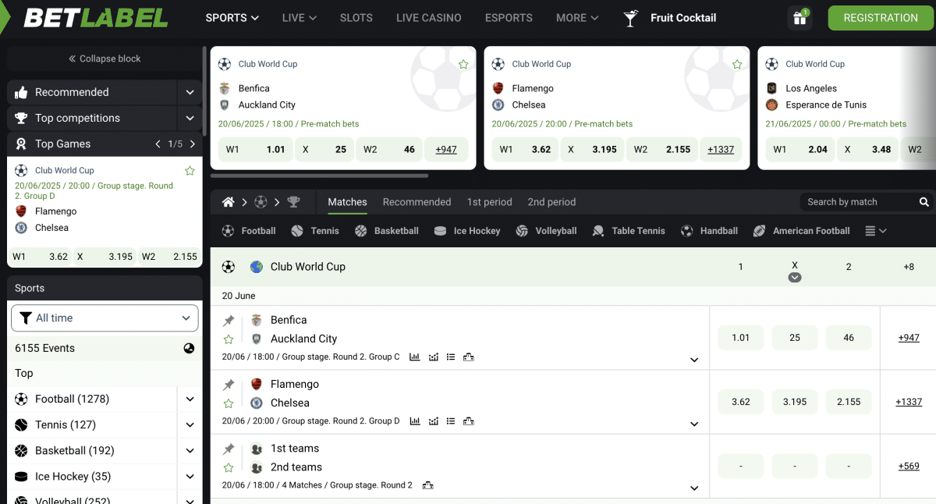The image size is (936, 504).
Task: Open +1337 more markets for Flamengo row
Action: click(909, 402)
